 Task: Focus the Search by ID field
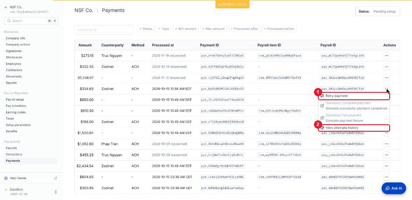pos(104,30)
